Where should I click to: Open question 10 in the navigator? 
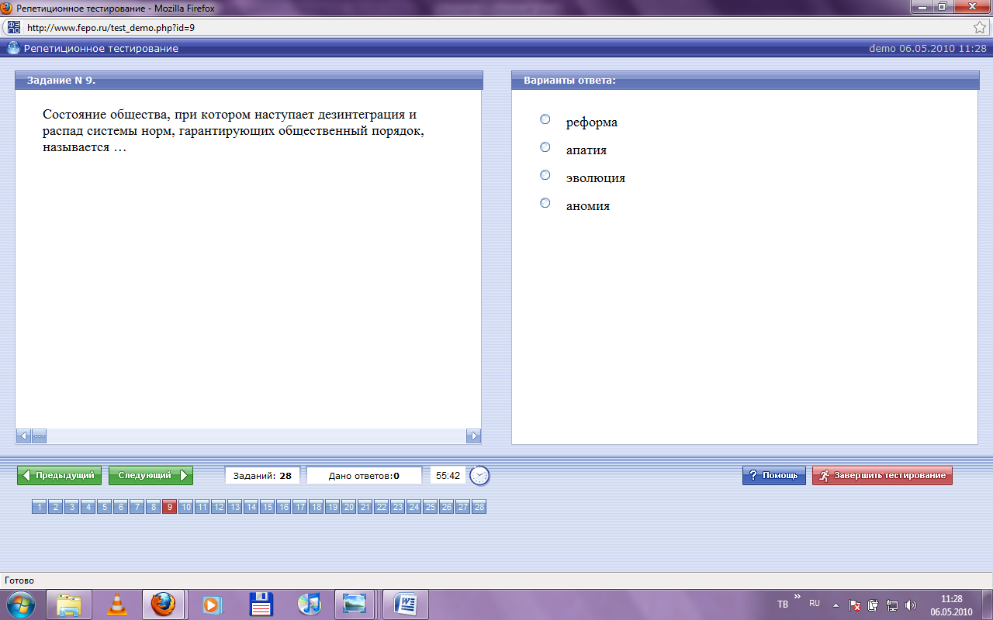185,507
